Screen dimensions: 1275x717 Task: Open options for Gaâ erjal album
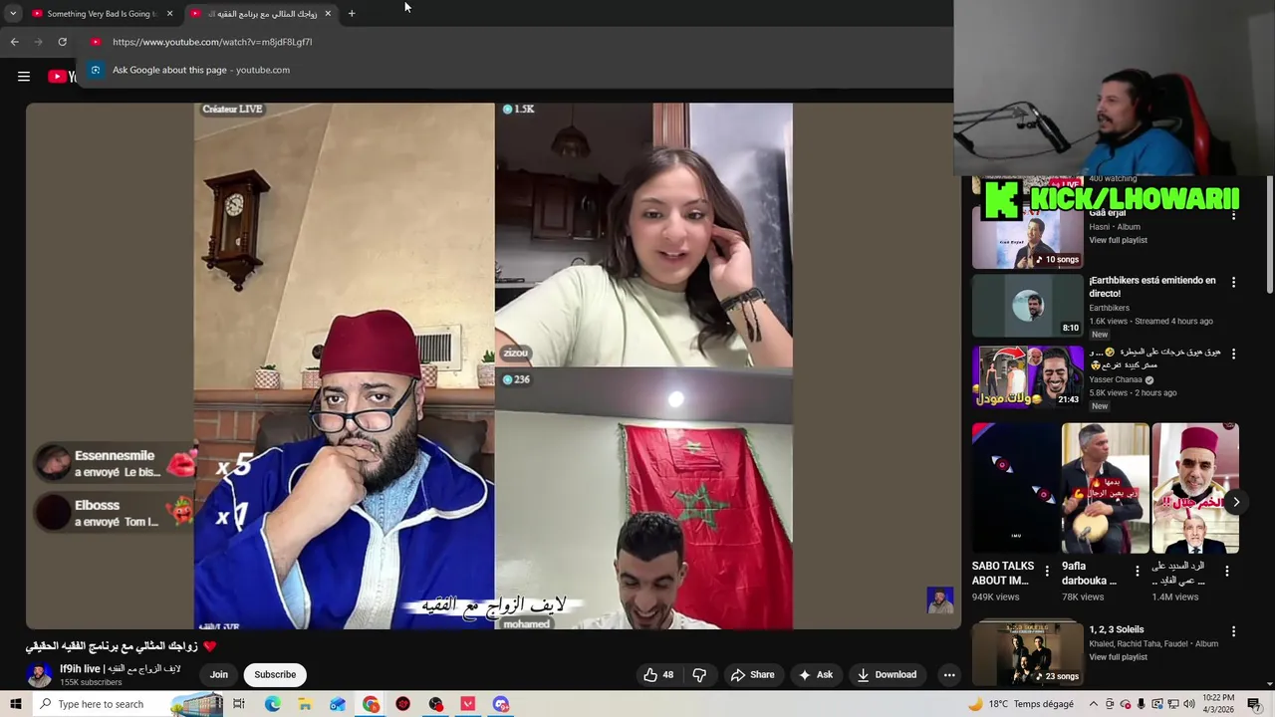click(x=1233, y=214)
